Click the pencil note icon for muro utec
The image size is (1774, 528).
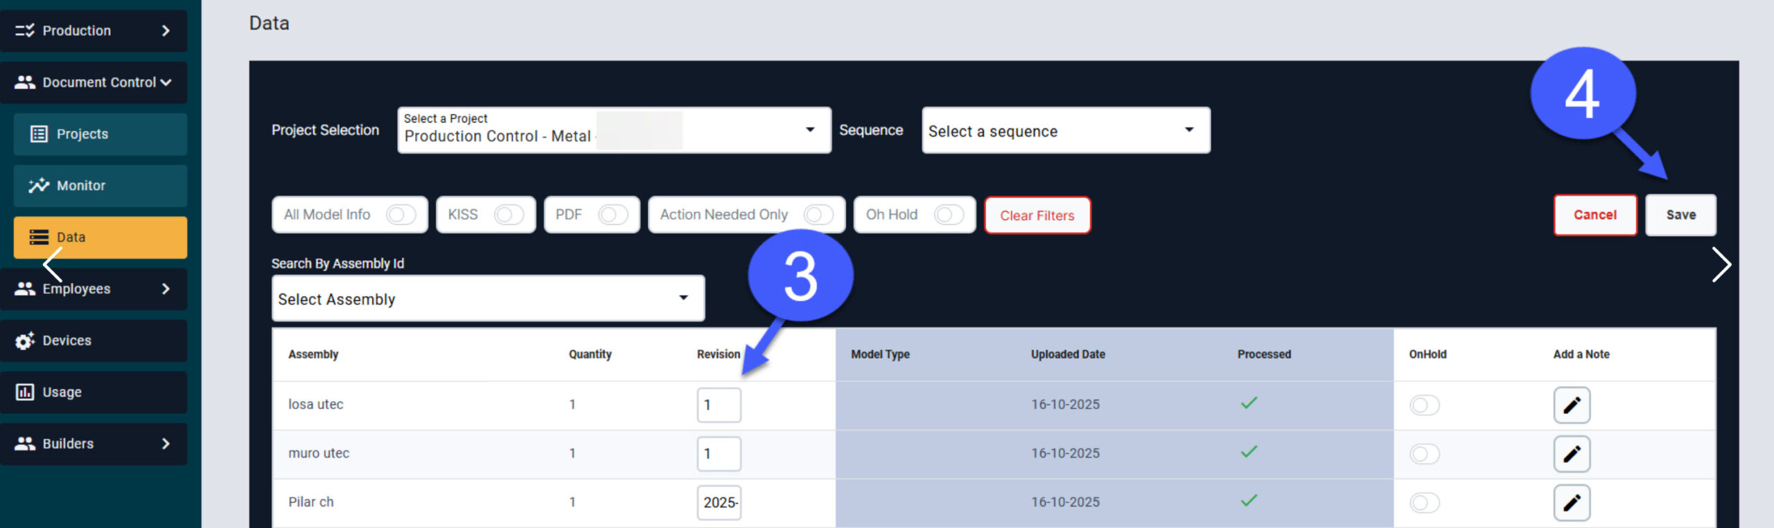coord(1571,454)
